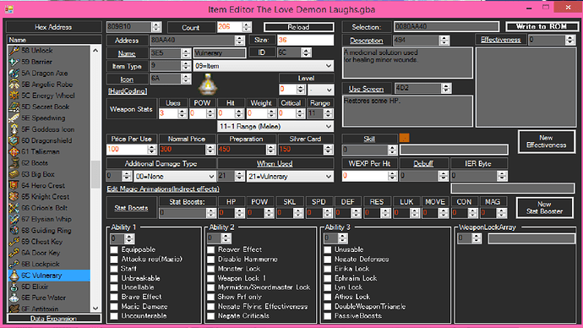Expand the 11-1 Range (Melee) dropdown

(275, 127)
